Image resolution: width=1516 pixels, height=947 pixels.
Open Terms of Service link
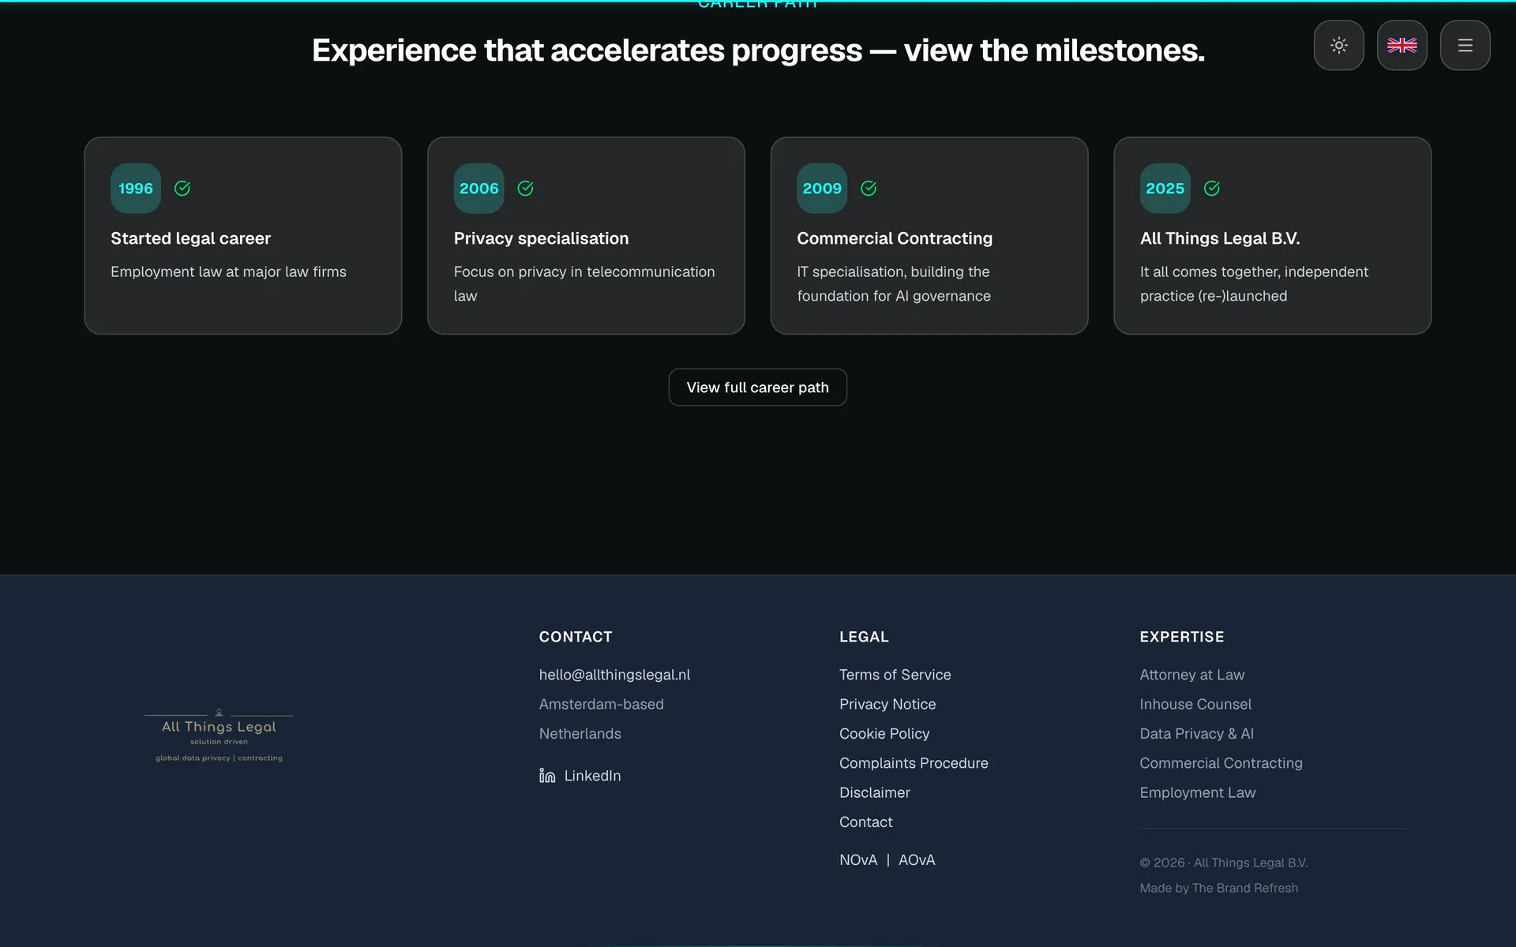tap(895, 675)
